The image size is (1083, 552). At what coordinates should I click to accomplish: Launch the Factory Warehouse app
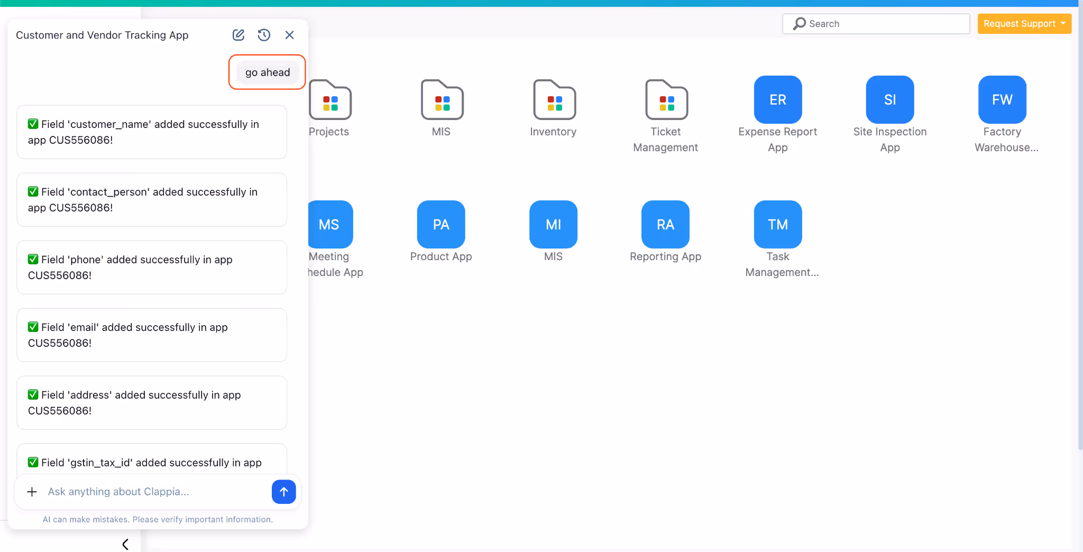click(x=1001, y=99)
